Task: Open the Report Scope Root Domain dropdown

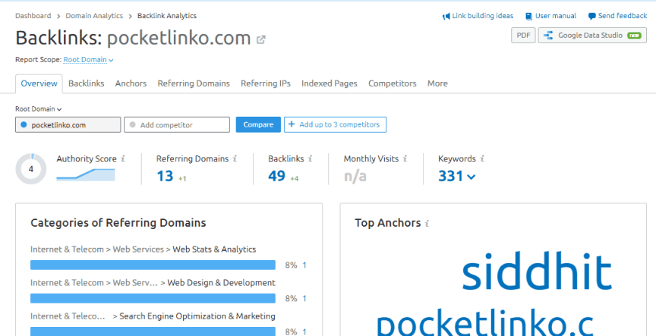Action: pos(88,60)
